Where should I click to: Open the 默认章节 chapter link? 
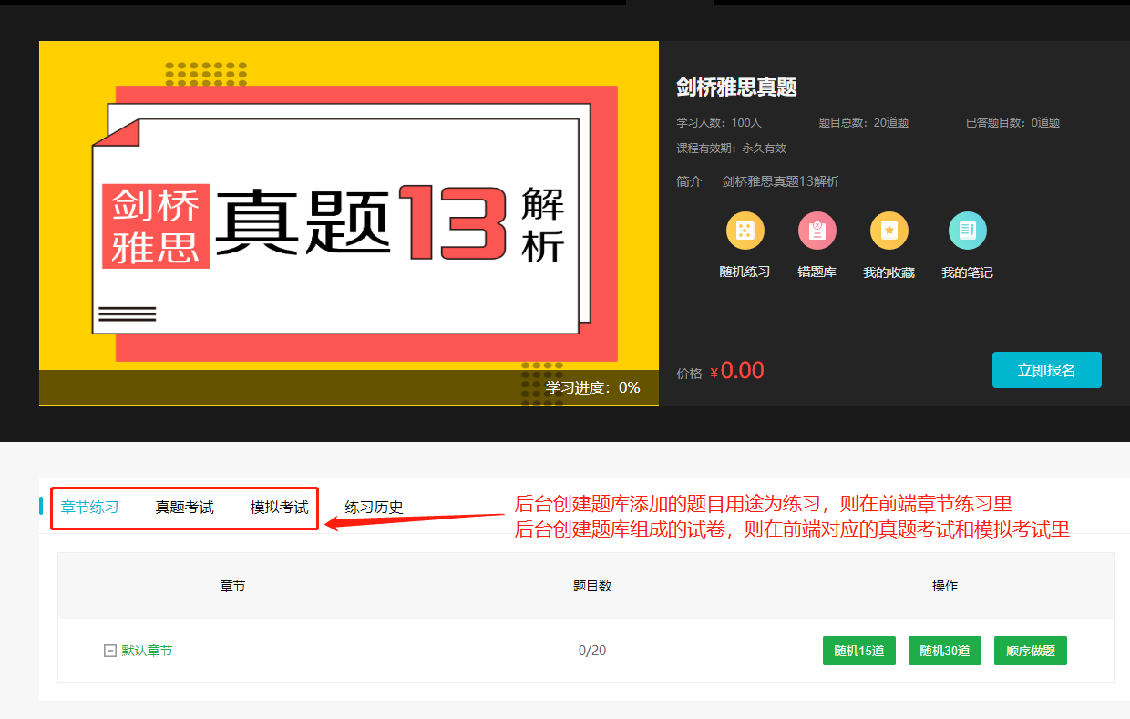pyautogui.click(x=147, y=651)
